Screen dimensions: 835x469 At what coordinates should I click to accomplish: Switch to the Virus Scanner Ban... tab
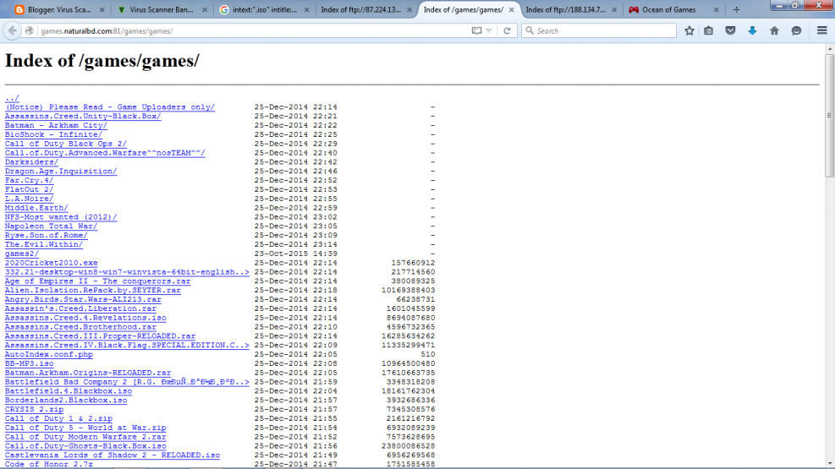[x=157, y=9]
